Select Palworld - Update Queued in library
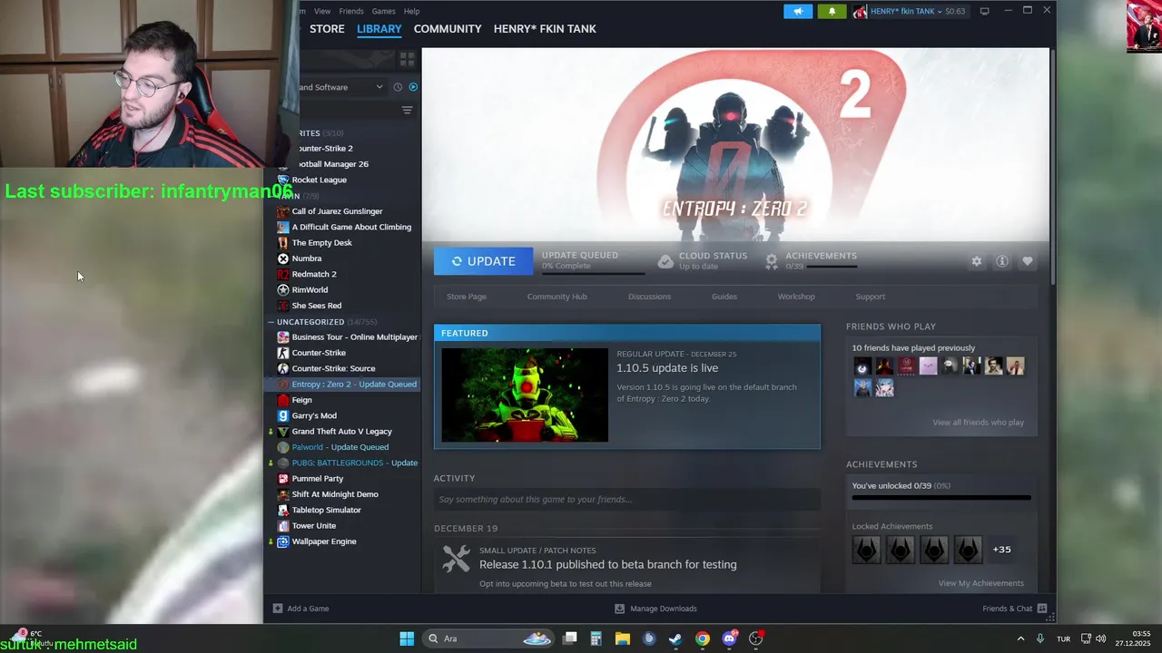1162x653 pixels. coord(340,447)
